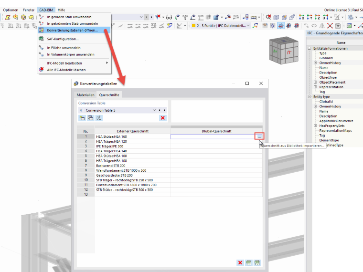363x272 pixels.
Task: Expand HasPropertySets tree node
Action: point(315,126)
